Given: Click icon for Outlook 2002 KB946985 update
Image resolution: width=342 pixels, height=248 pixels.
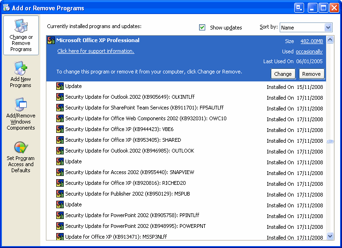Looking at the screenshot, I should [60, 151].
